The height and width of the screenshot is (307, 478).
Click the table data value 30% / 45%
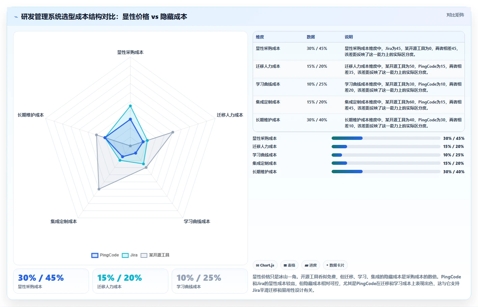[x=317, y=49]
